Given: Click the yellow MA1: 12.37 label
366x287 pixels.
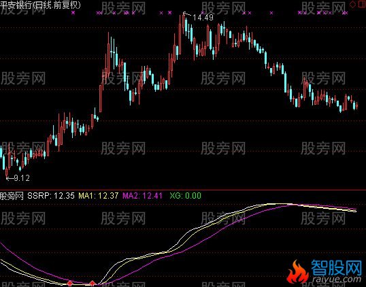Looking at the screenshot, I should (98, 196).
